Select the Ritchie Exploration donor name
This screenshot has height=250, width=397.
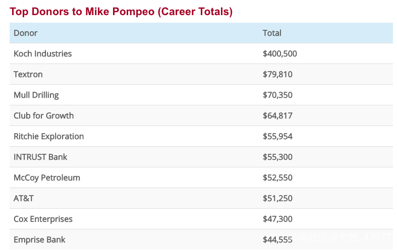tap(49, 137)
